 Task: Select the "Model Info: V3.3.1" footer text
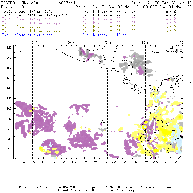click(35, 187)
